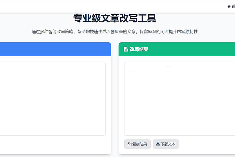Click the gray page background below the left panel

tap(55, 155)
